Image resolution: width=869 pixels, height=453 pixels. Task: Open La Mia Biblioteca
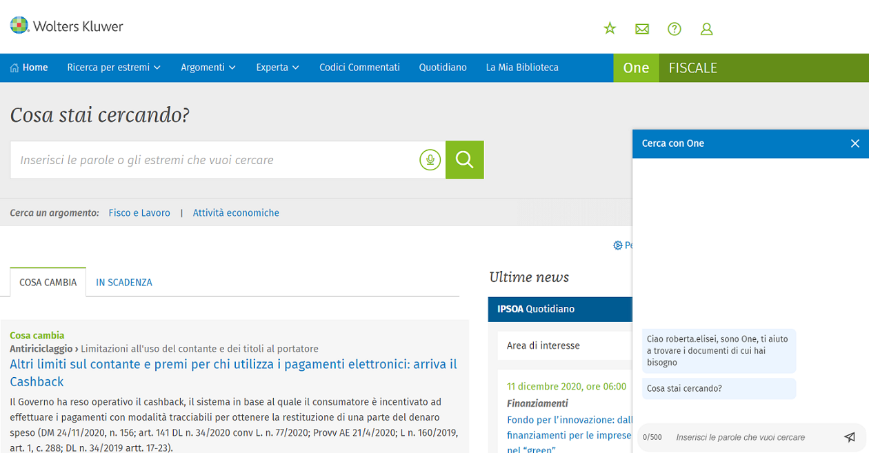pos(522,68)
